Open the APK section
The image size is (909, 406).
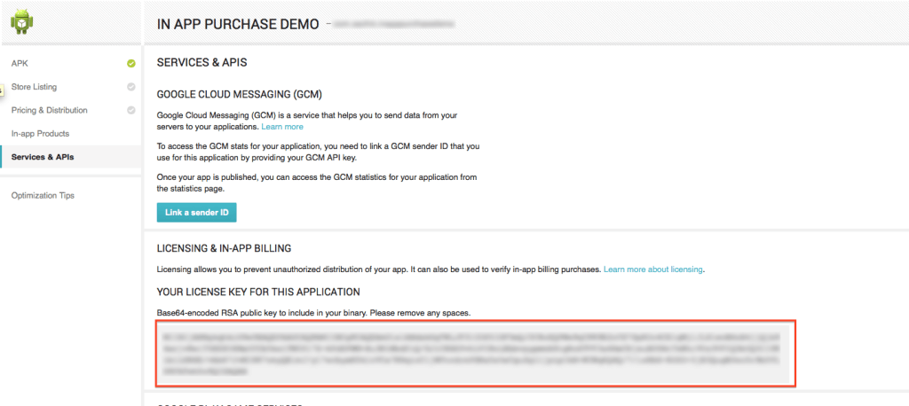click(20, 64)
